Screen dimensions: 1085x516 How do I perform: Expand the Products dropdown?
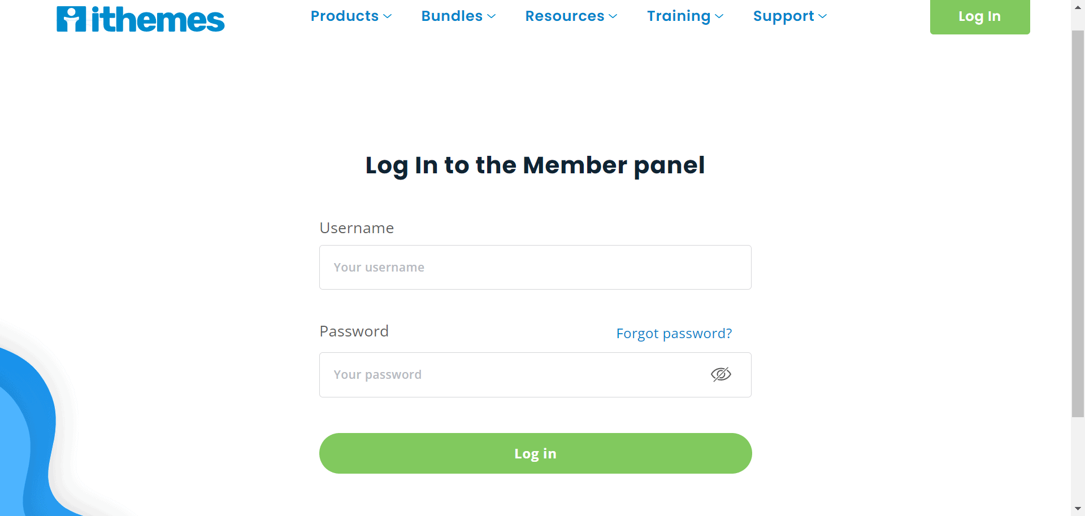(x=388, y=16)
